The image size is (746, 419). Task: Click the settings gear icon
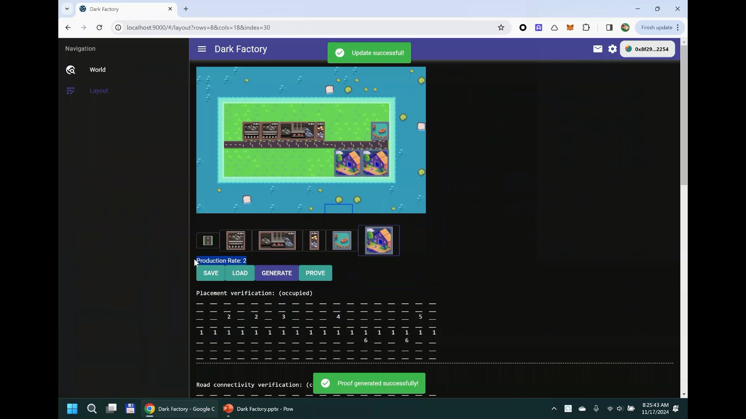(613, 48)
